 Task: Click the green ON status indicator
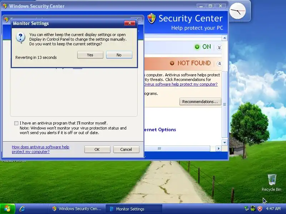(197, 47)
